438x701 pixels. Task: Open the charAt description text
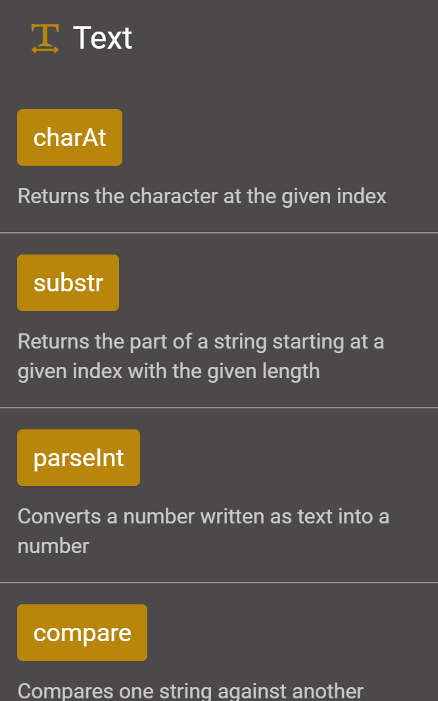[x=202, y=196]
